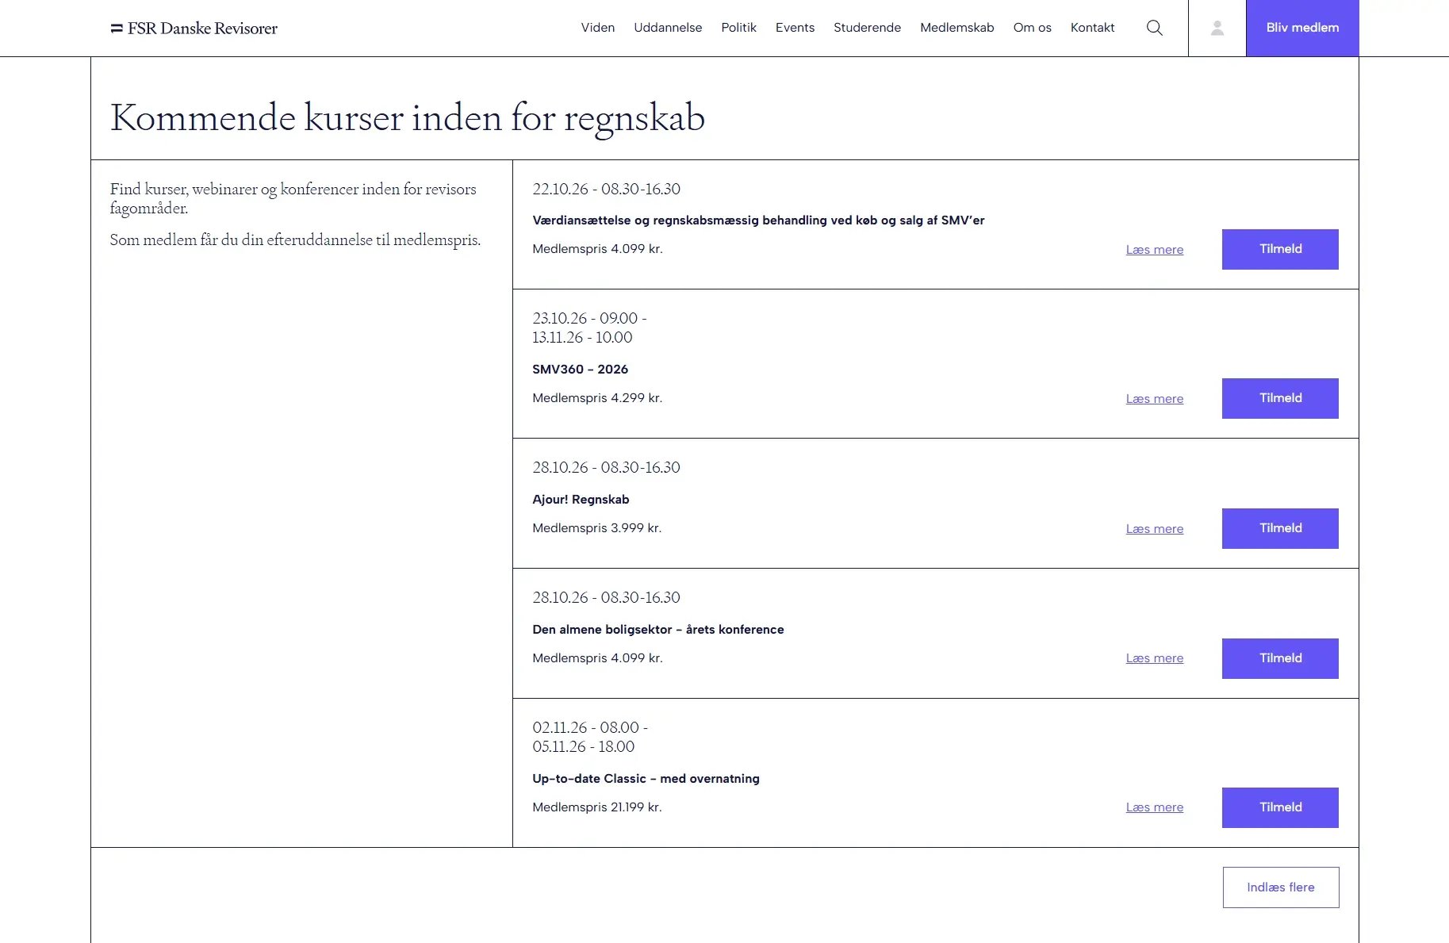Tilmeld the SMV360 – 2026 course
The height and width of the screenshot is (943, 1449).
[x=1280, y=398]
